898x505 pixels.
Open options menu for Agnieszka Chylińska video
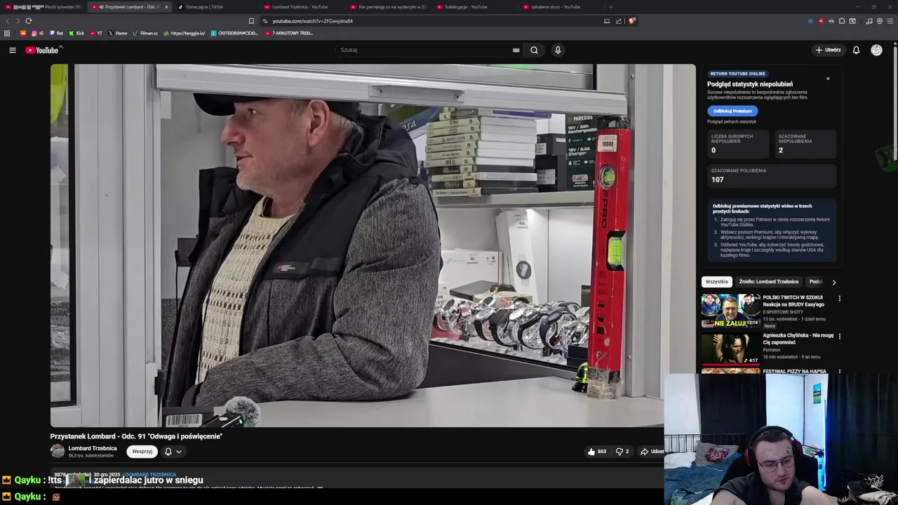(839, 337)
